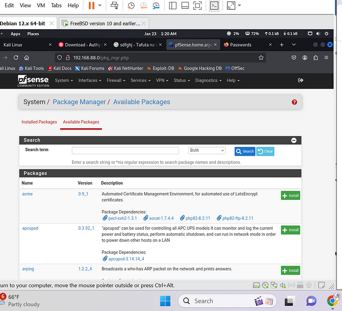342x311 pixels.
Task: Open a new Firefox tab
Action: 282,45
